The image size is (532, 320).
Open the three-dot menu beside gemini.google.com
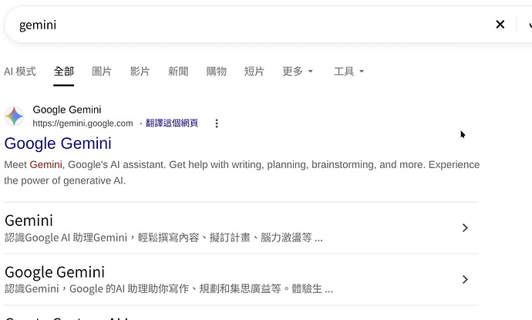[217, 123]
